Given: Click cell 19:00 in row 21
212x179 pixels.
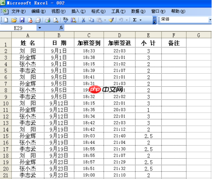Looking at the screenshot, I should coord(89,175).
